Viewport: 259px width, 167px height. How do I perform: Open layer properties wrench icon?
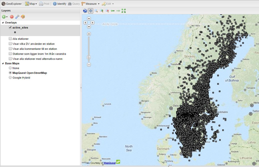[17, 17]
